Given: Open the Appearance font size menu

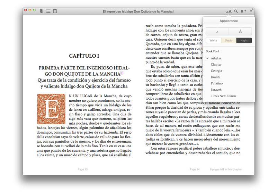Looking at the screenshot, I should [x=229, y=11].
